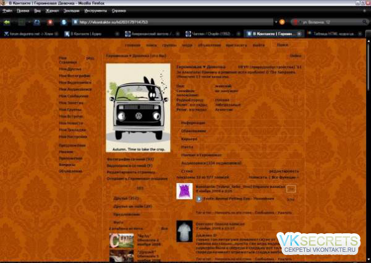Image resolution: width=371 pixels, height=263 pixels.
Task: Switch to the forum.degunino.net tab
Action: click(x=31, y=34)
